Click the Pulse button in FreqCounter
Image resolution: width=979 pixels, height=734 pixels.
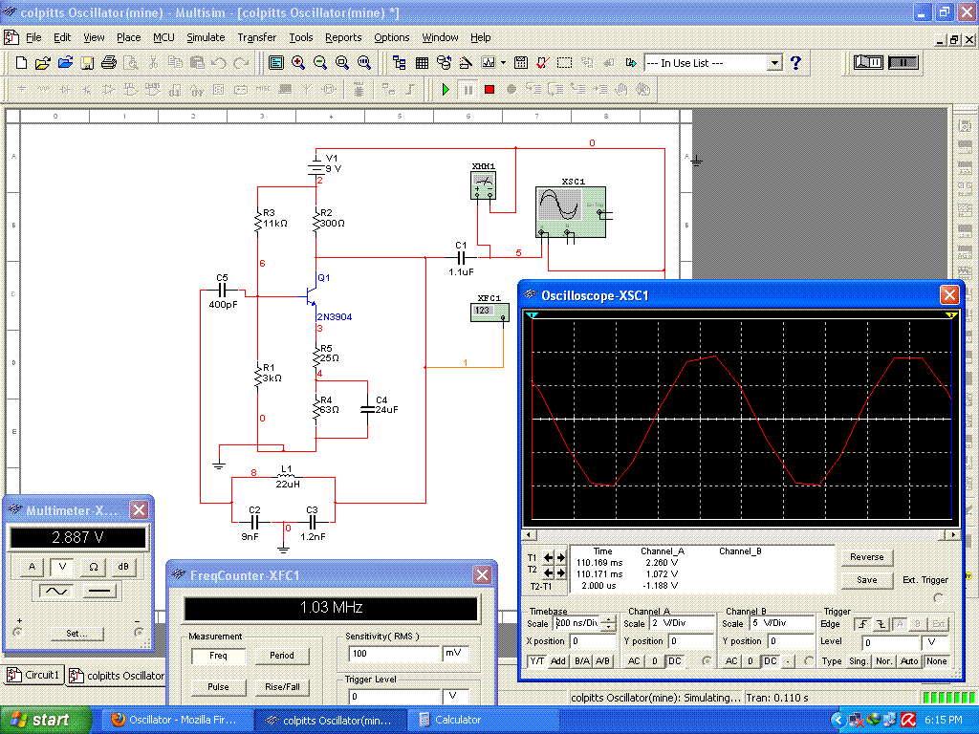[219, 687]
